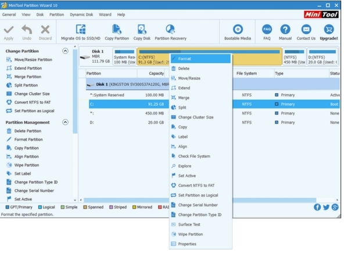Select Delete Partition in sidebar

24,131
